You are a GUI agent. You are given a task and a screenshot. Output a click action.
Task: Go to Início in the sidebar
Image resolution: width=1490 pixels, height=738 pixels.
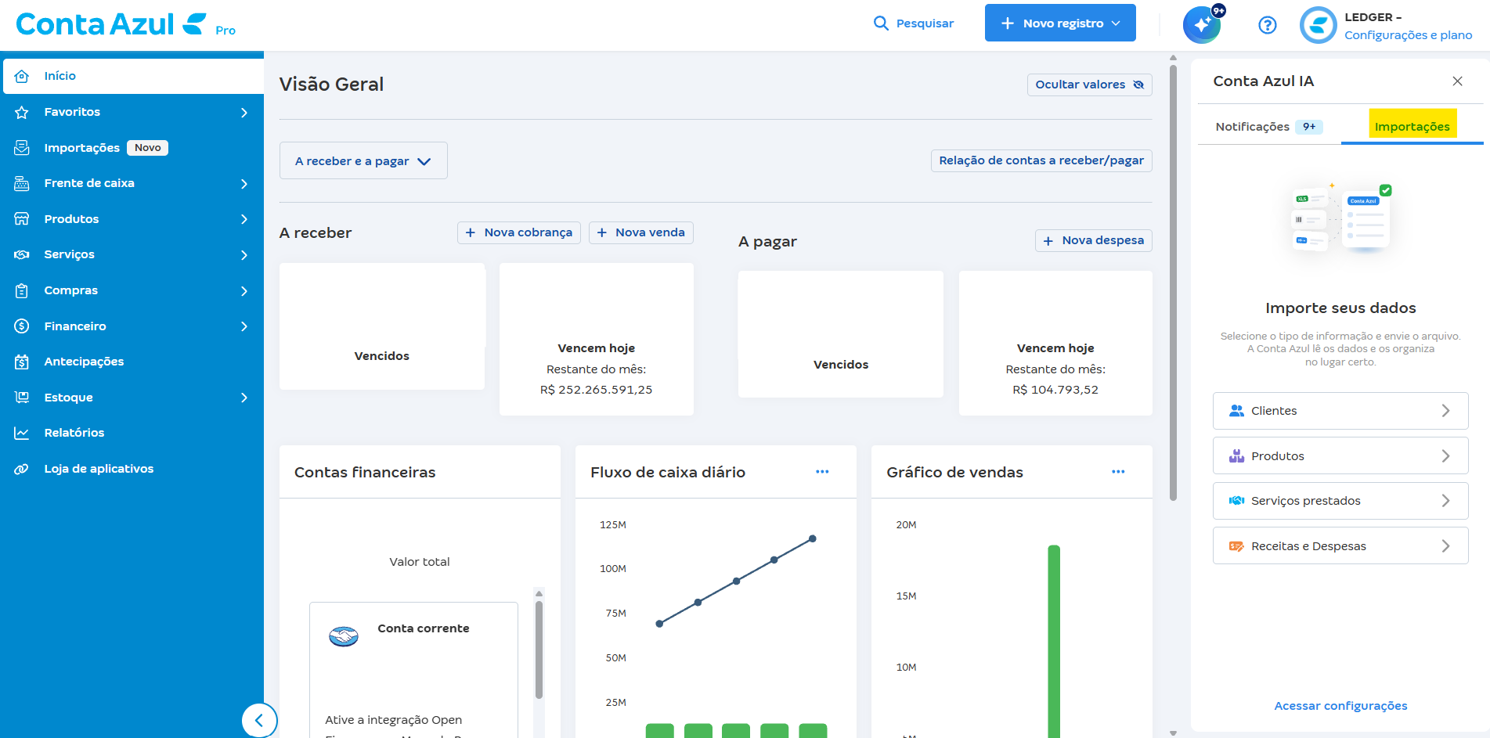[133, 76]
